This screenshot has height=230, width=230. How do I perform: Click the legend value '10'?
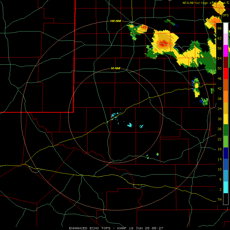220,169
